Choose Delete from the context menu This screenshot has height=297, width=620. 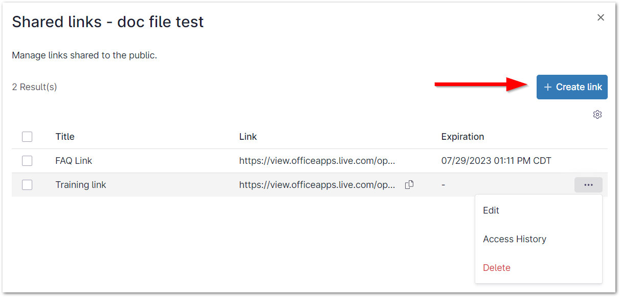coord(496,267)
